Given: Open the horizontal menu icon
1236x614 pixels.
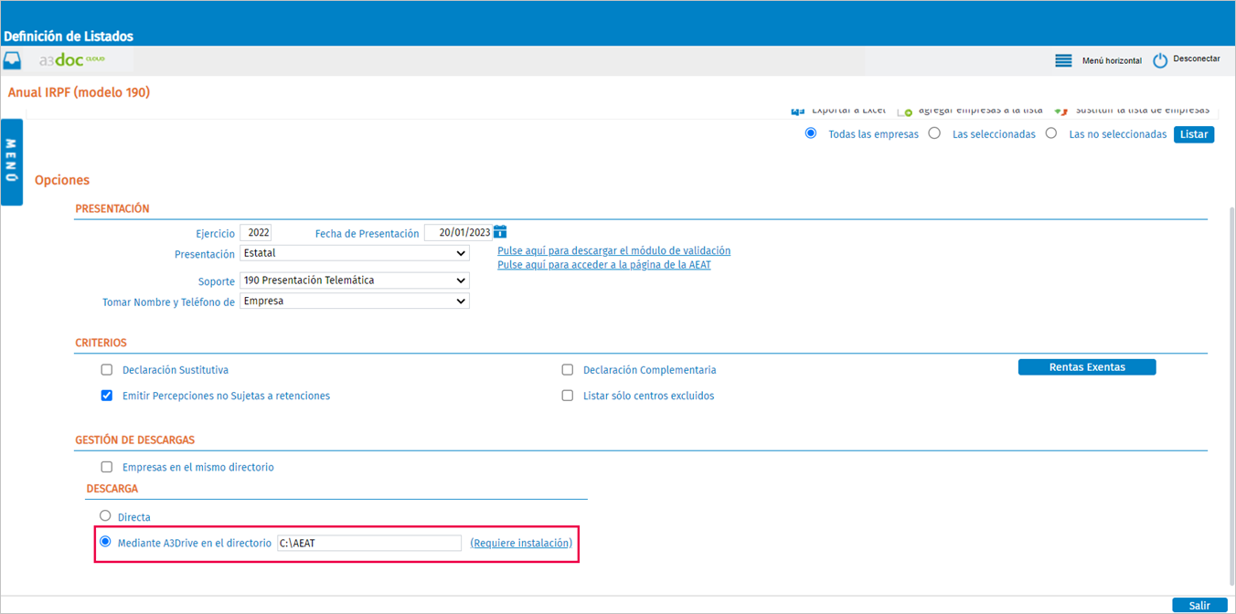Looking at the screenshot, I should pos(1063,60).
